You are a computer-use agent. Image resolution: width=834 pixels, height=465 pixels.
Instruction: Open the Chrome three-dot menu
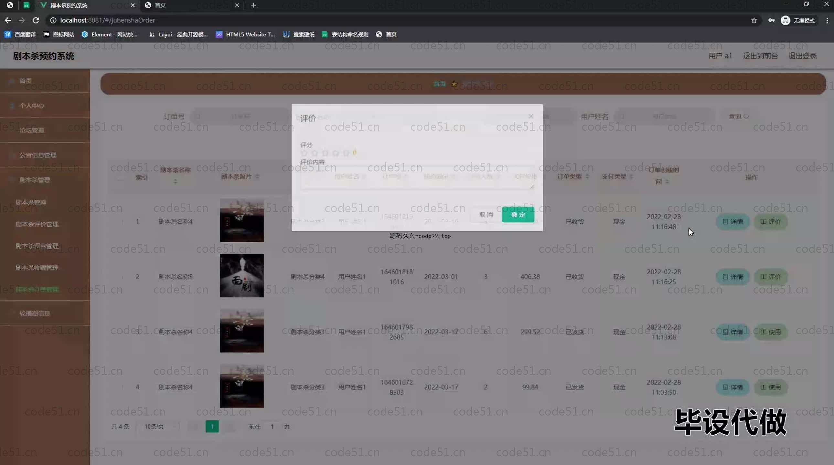coord(827,20)
